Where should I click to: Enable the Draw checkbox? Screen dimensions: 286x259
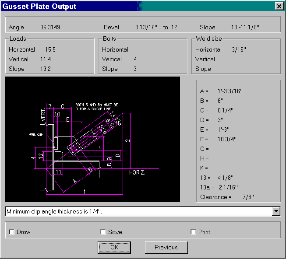[11, 232]
